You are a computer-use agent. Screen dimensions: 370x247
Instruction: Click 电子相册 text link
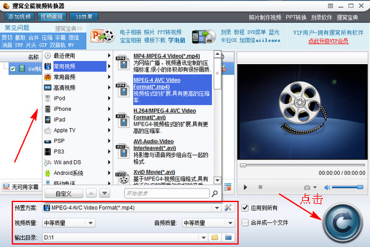(131, 32)
